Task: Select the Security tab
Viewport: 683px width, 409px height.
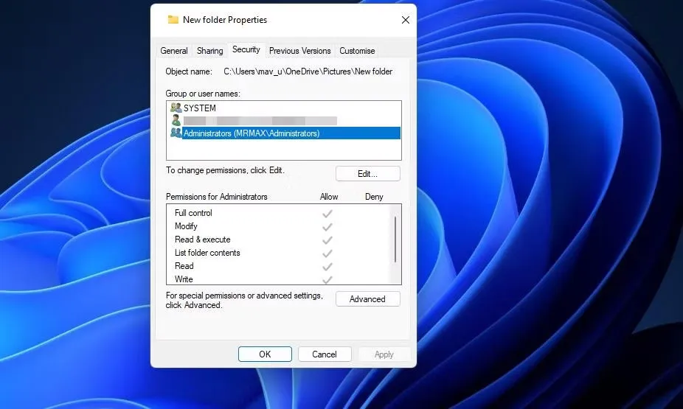Action: tap(246, 49)
